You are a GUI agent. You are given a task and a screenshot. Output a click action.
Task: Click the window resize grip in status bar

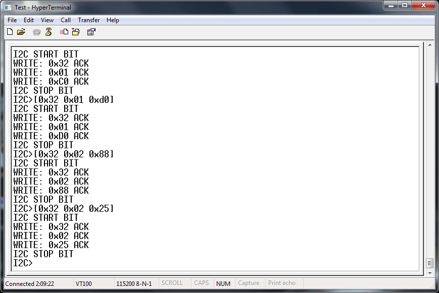[x=432, y=286]
